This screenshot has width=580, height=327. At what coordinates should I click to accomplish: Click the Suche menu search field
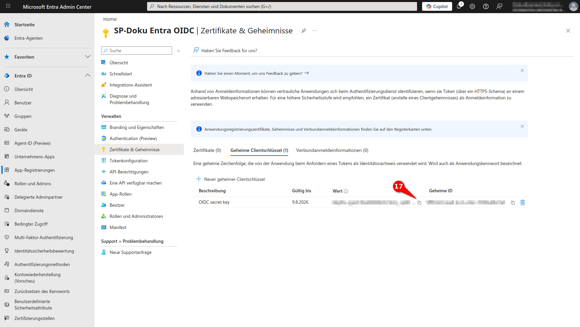137,51
